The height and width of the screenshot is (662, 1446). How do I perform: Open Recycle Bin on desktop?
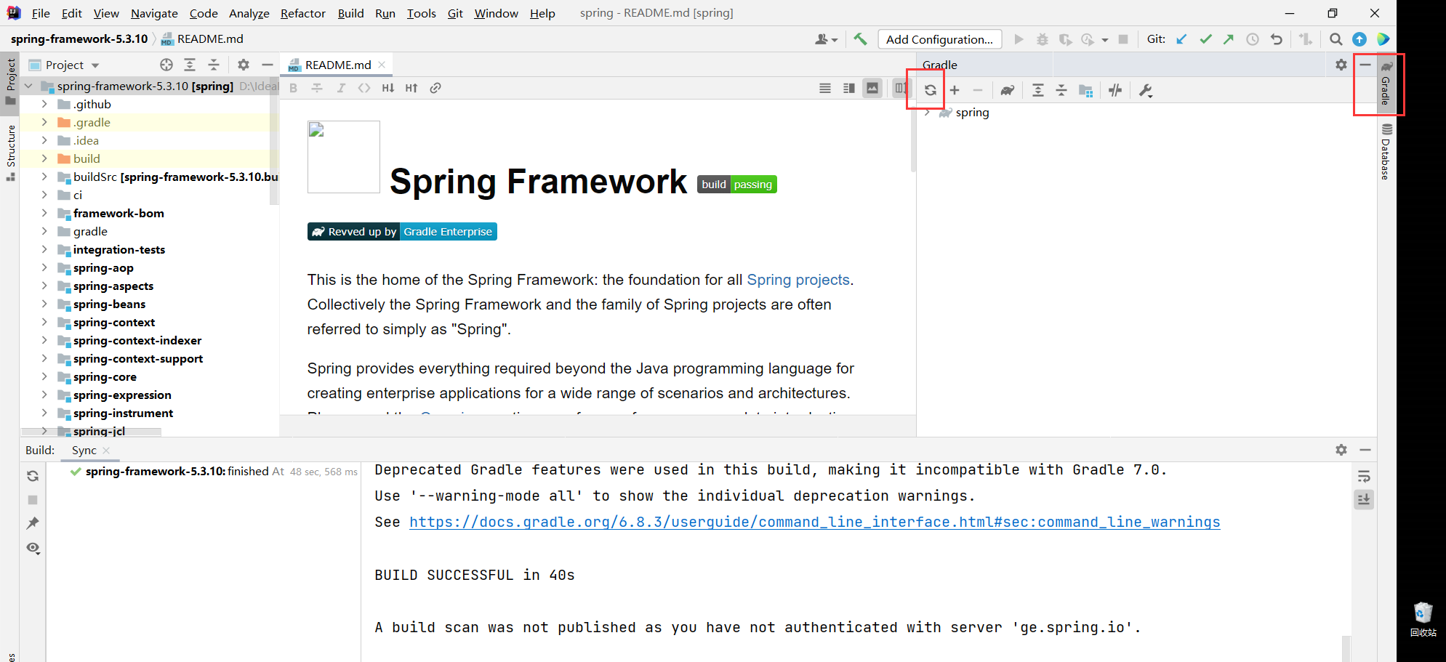(x=1423, y=619)
